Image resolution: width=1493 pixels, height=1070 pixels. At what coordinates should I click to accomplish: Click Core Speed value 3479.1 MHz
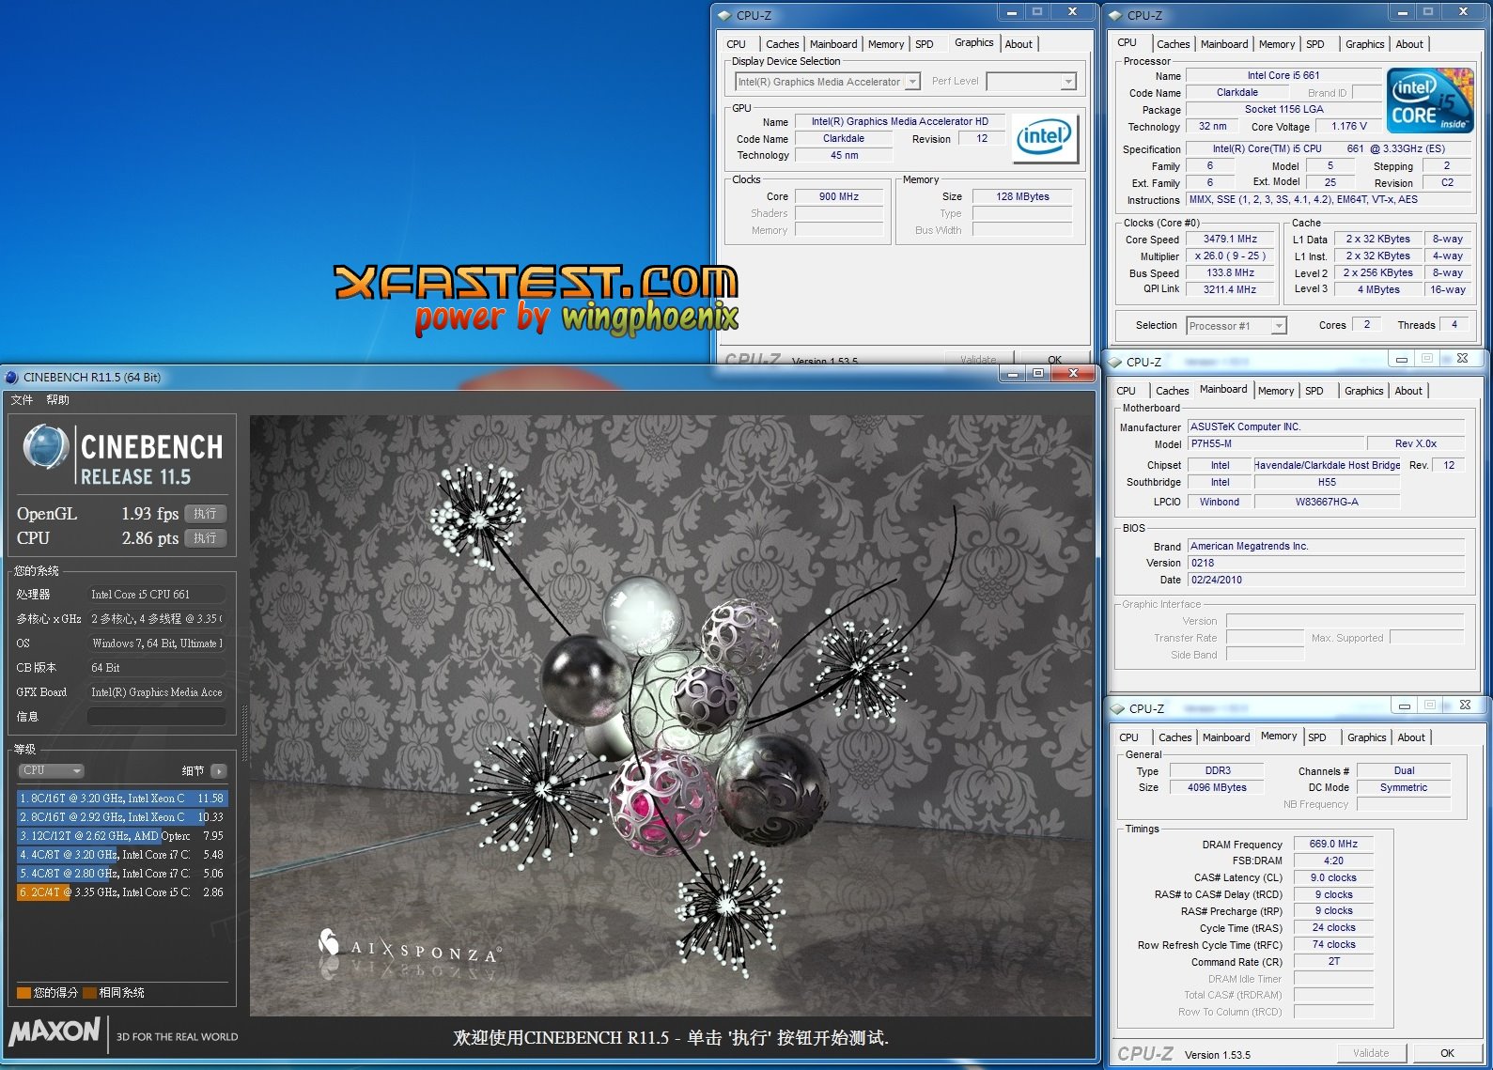pyautogui.click(x=1230, y=240)
